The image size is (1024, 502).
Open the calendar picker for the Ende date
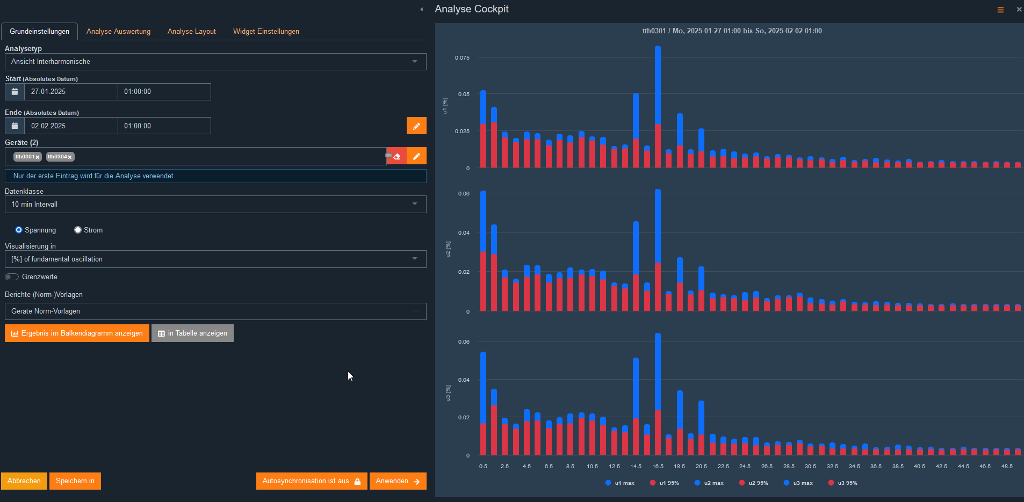(14, 126)
